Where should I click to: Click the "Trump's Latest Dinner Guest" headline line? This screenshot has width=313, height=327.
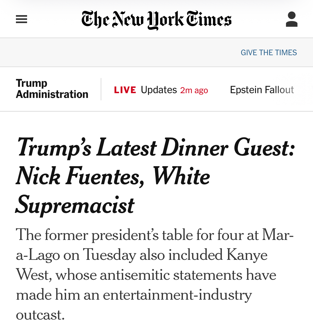coord(156,148)
